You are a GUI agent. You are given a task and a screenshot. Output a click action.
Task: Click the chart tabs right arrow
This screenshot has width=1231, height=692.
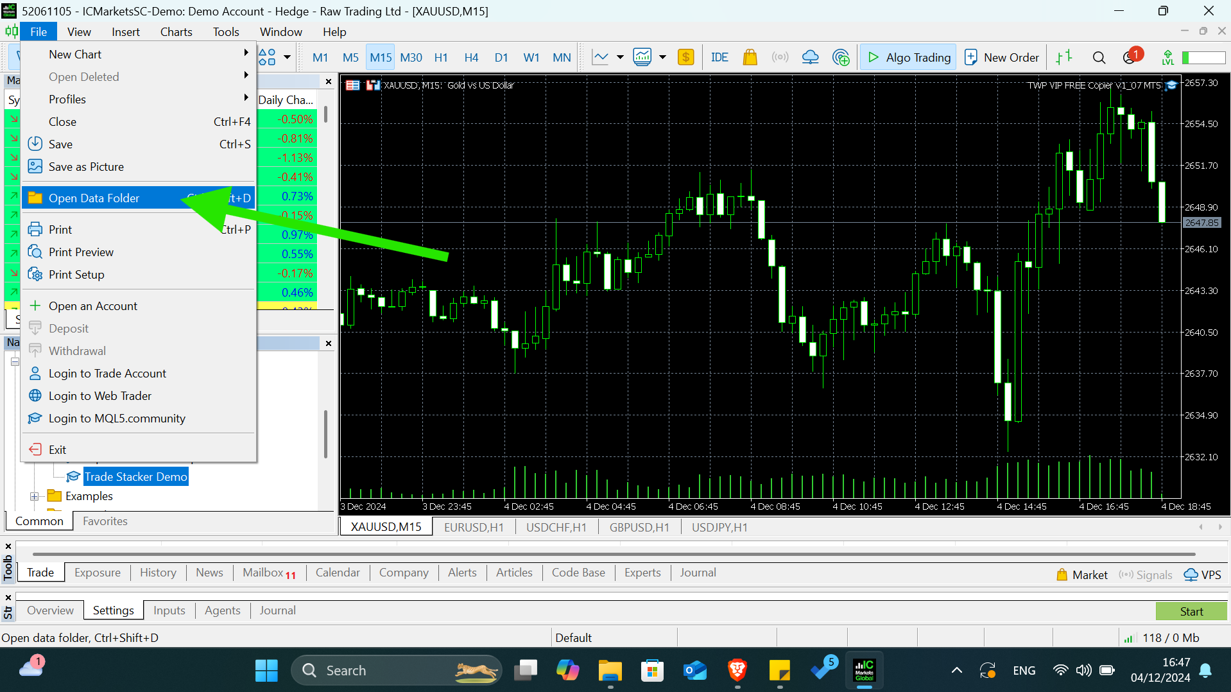1220,527
